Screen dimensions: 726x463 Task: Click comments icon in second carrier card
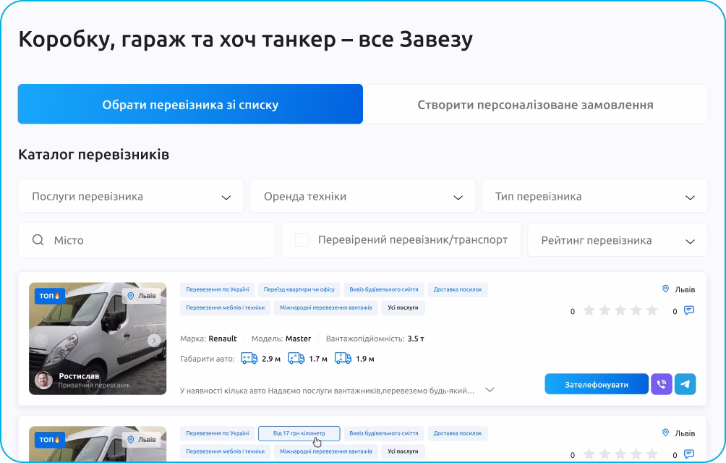pyautogui.click(x=689, y=454)
